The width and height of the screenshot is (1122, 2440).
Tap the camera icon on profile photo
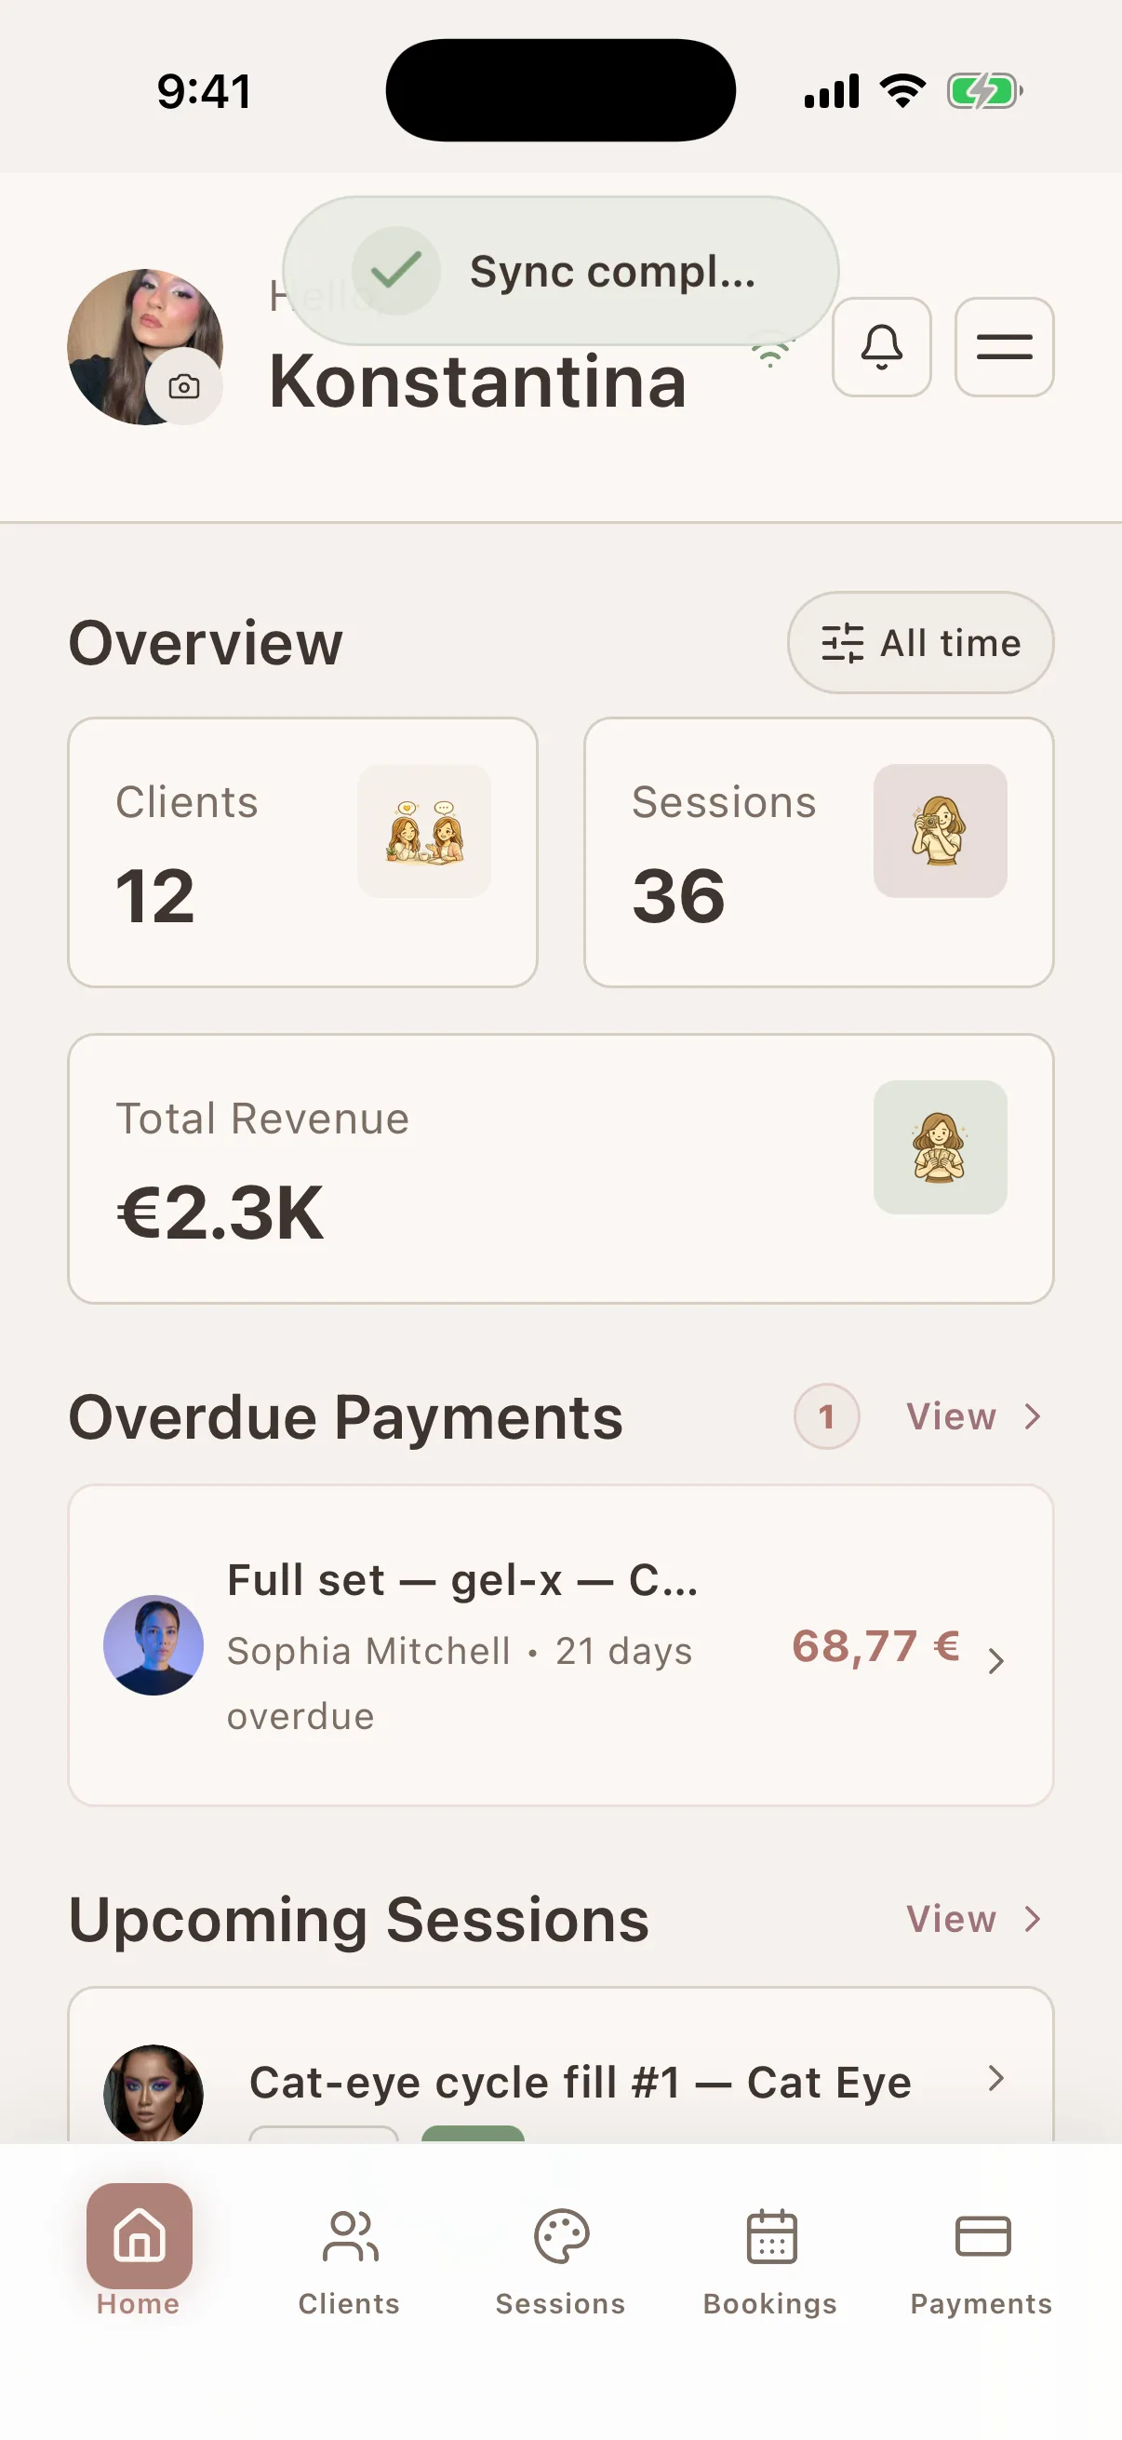183,386
